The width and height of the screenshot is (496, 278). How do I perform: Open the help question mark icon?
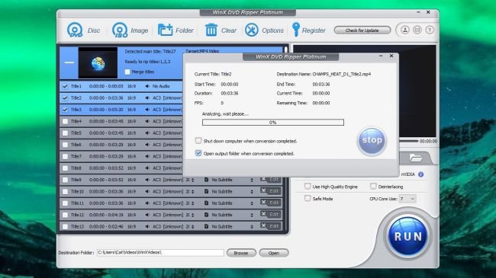pyautogui.click(x=430, y=30)
